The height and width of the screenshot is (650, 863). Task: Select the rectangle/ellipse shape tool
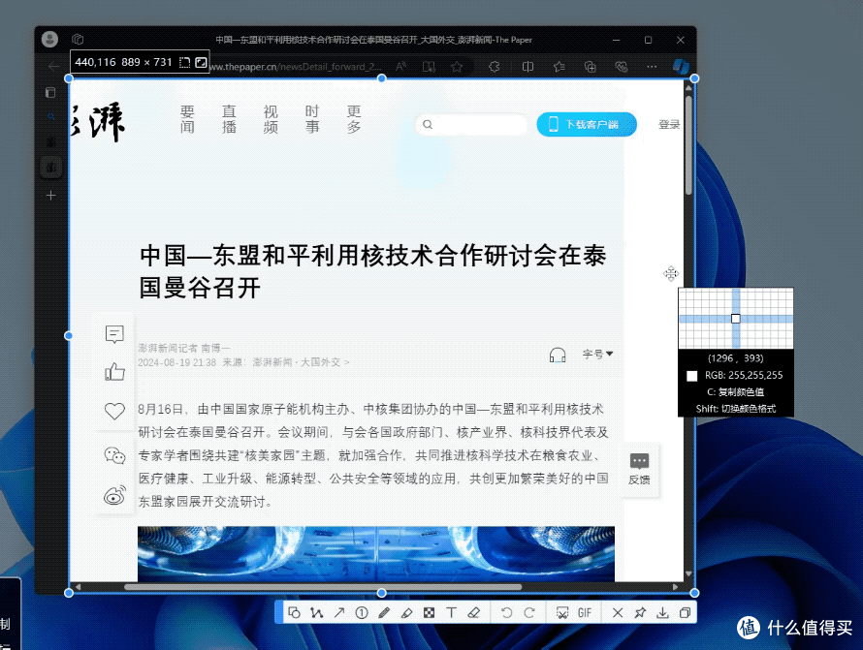coord(295,612)
